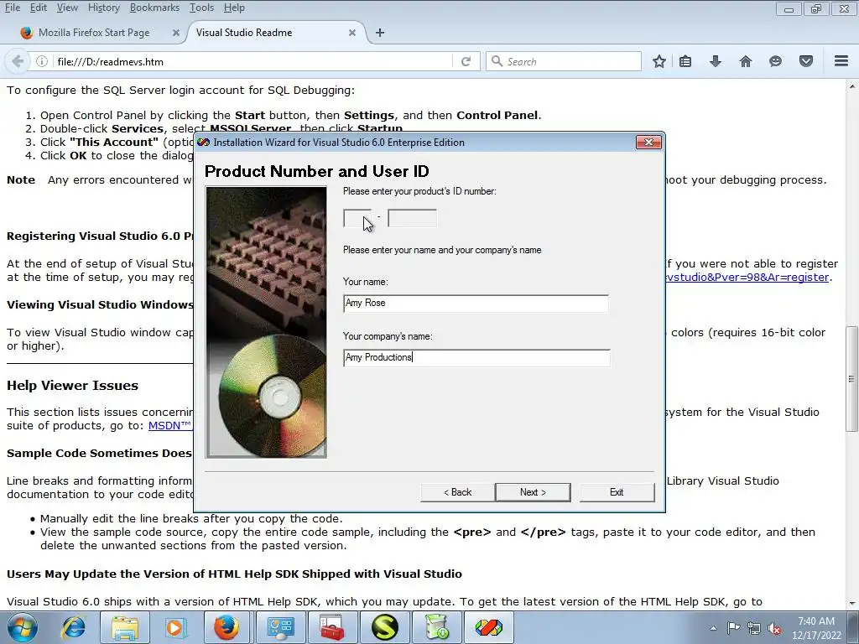The width and height of the screenshot is (859, 644).
Task: Click Next in the installation wizard
Action: click(533, 491)
